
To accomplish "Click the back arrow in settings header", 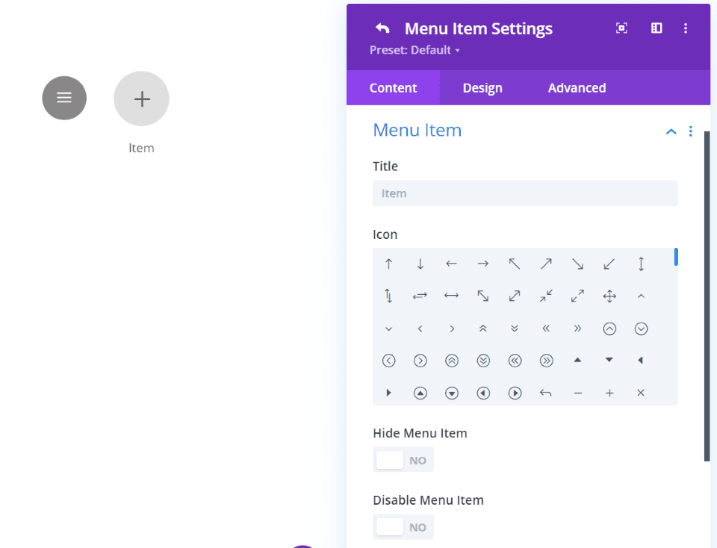I will pyautogui.click(x=382, y=28).
